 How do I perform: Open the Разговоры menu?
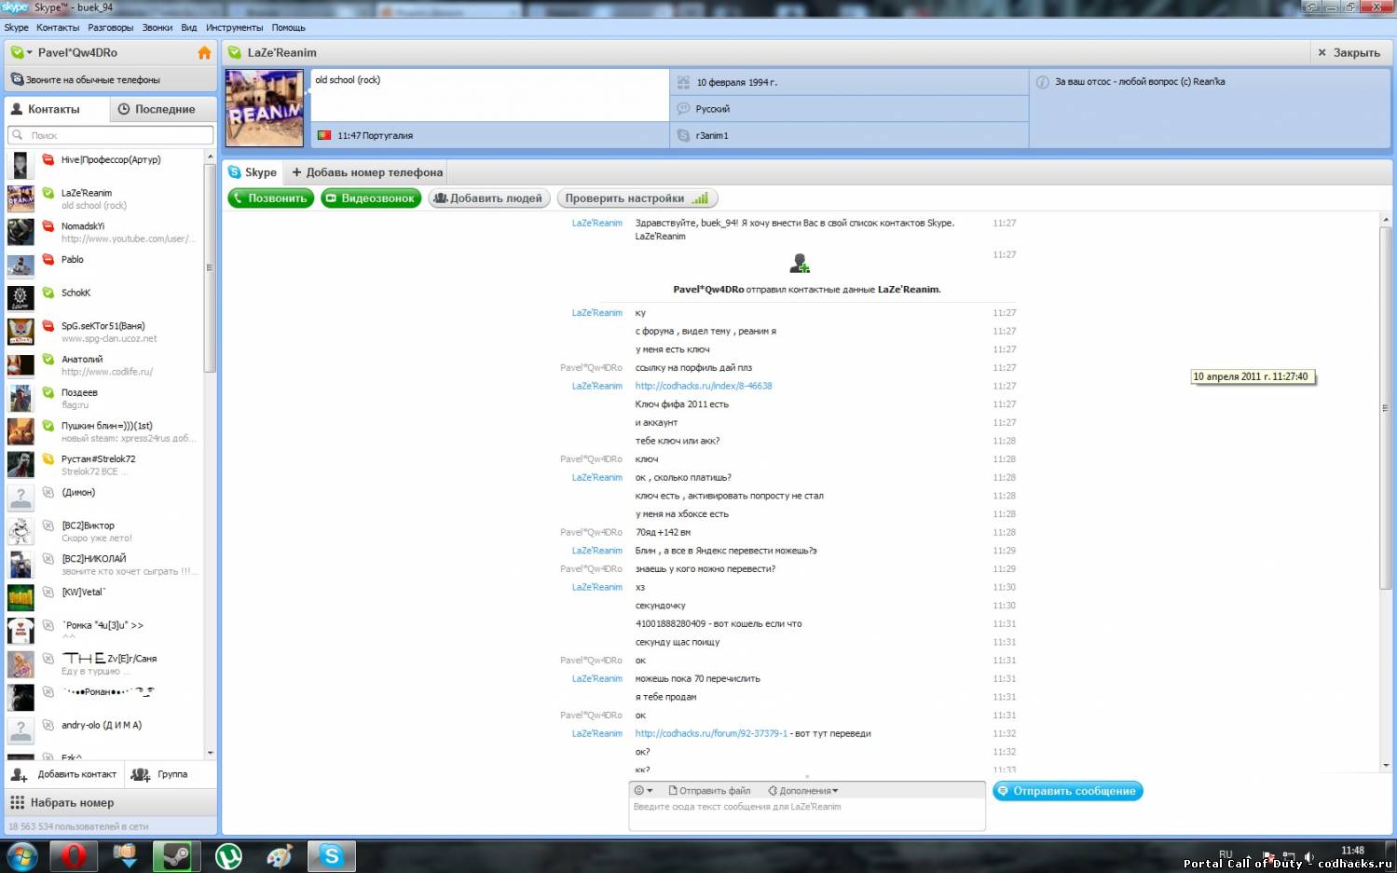tap(111, 28)
